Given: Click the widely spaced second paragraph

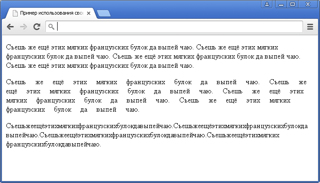Looking at the screenshot, I should (156, 96).
